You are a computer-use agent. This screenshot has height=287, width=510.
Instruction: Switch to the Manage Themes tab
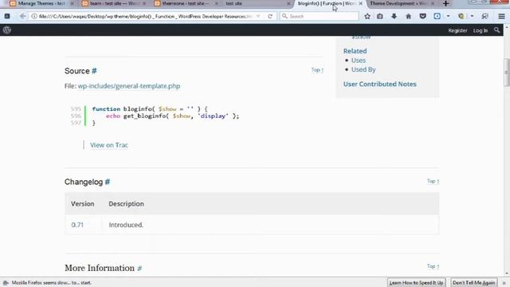[41, 3]
